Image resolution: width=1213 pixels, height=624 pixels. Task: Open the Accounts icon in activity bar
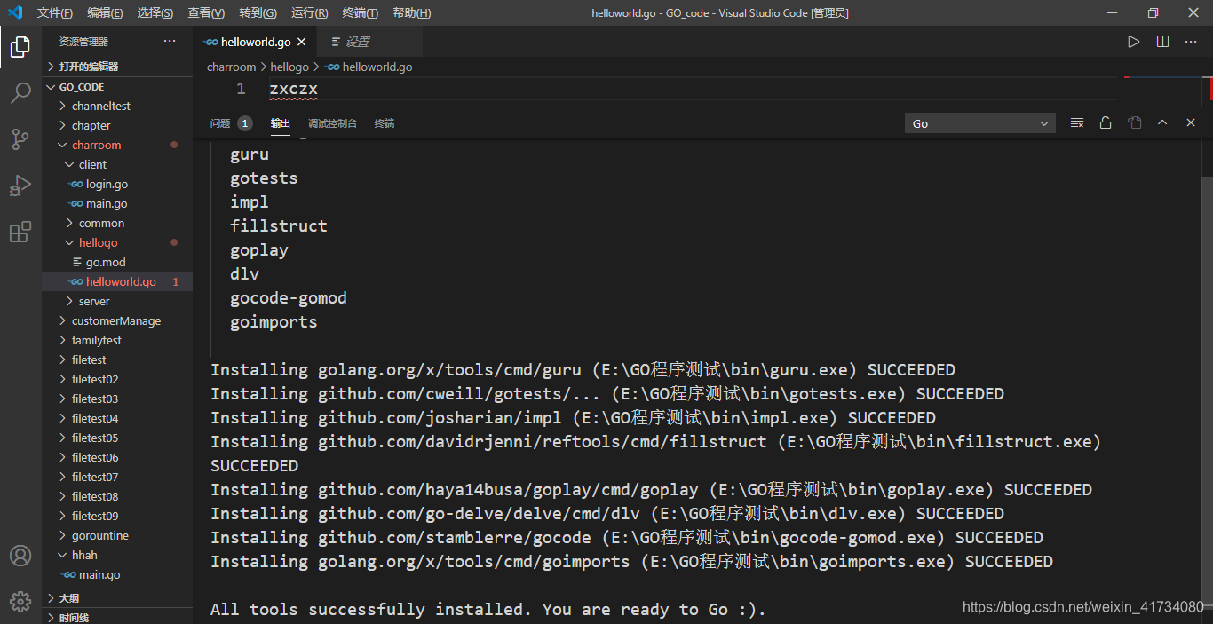pos(20,556)
